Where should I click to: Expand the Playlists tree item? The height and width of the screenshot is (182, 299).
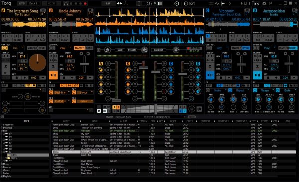(x=2, y=176)
